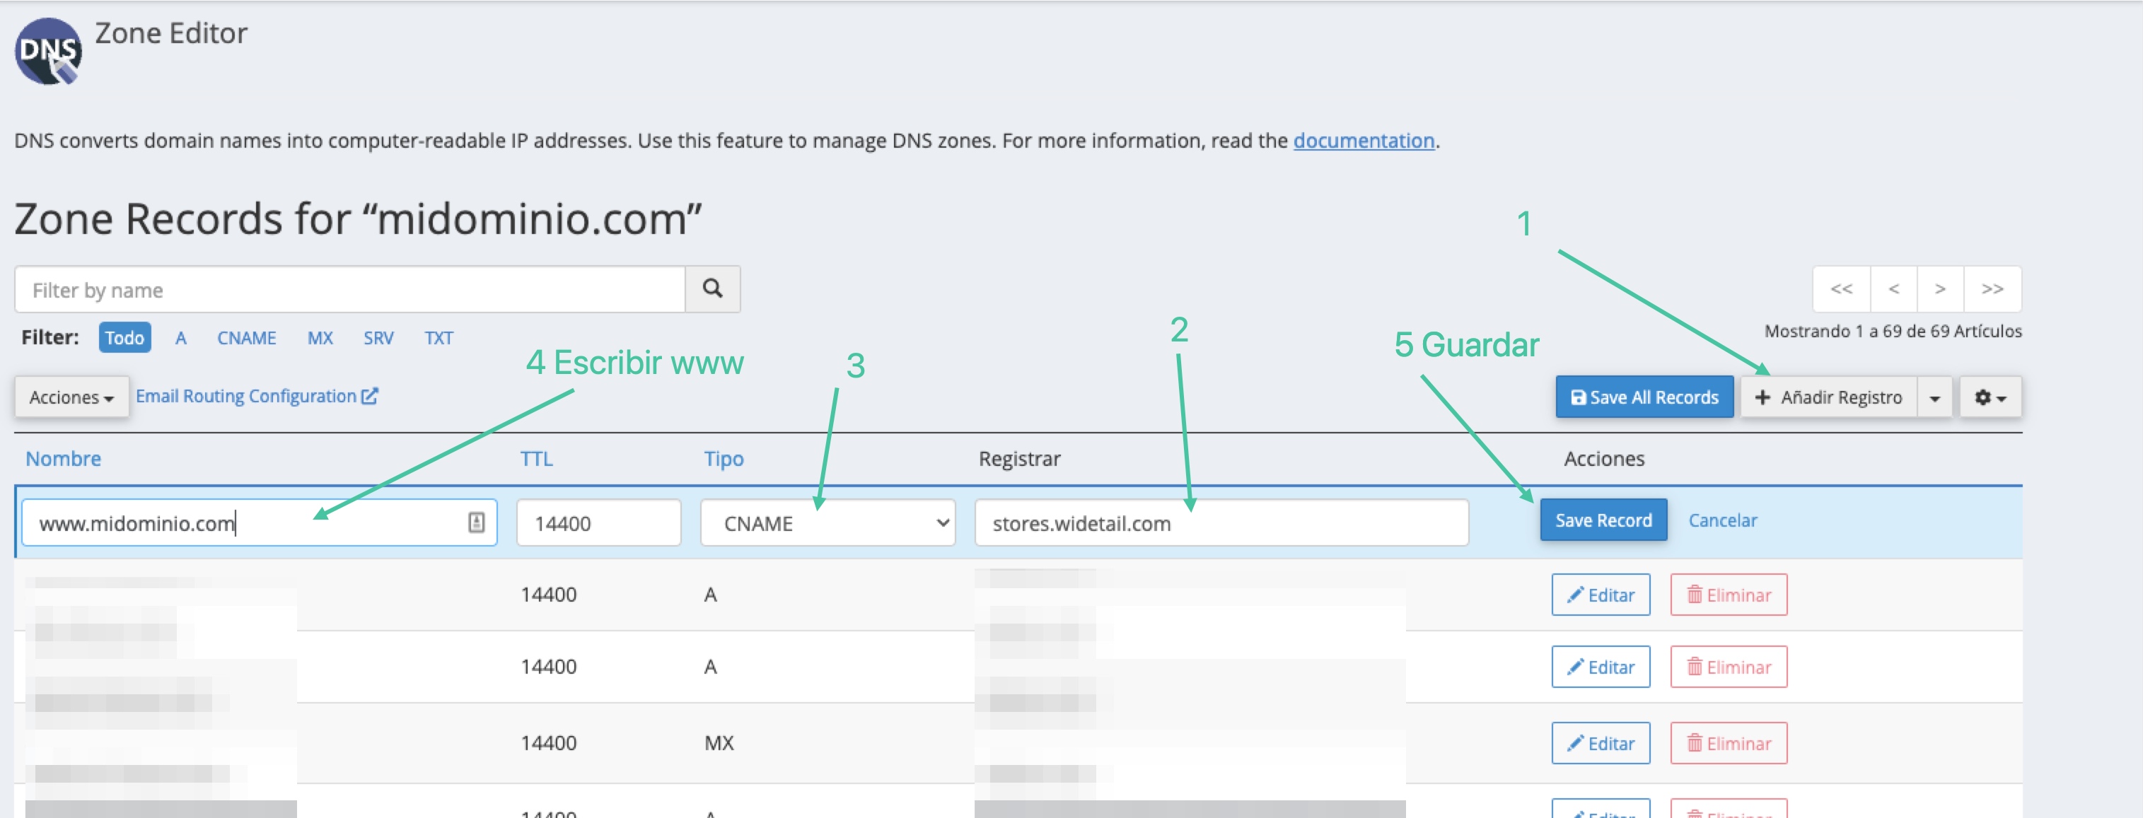The height and width of the screenshot is (818, 2143).
Task: Select the Todo filter
Action: tap(124, 337)
